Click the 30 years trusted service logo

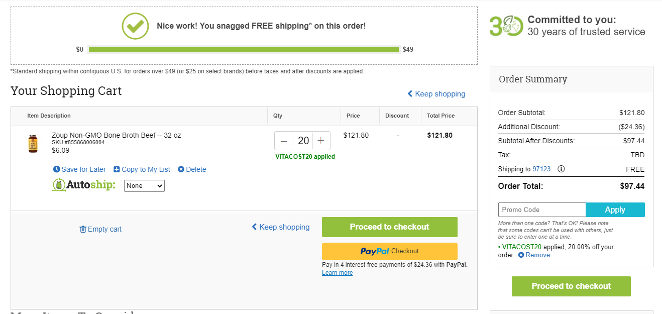tap(506, 26)
